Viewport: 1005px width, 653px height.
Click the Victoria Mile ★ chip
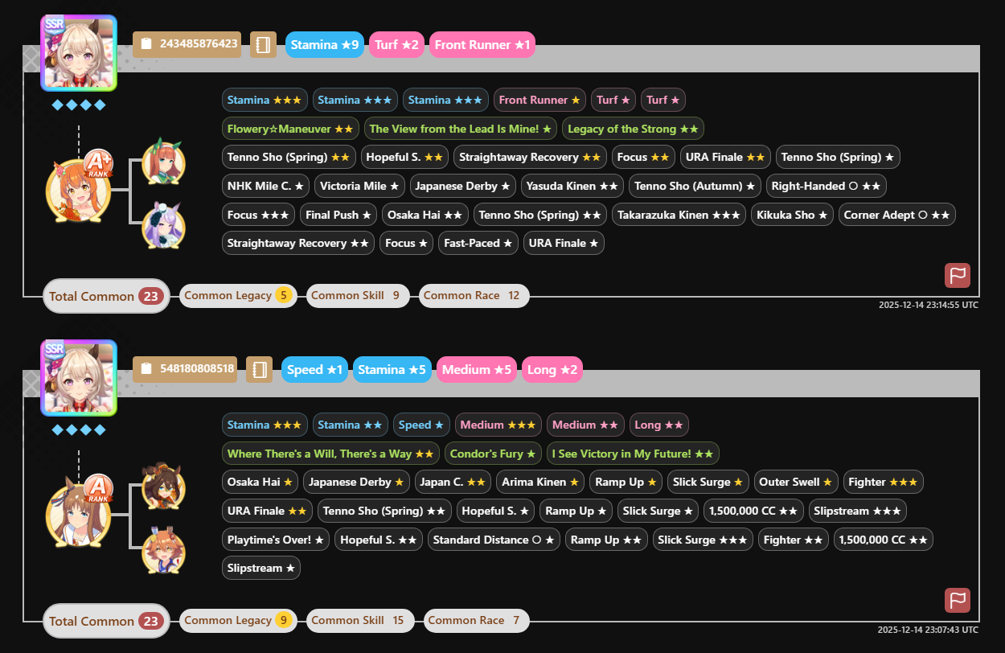point(359,186)
